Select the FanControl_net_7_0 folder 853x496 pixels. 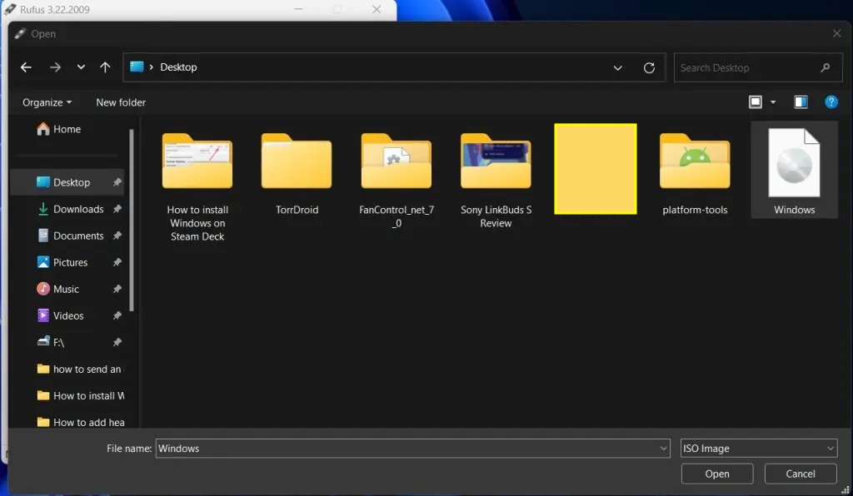pos(396,179)
